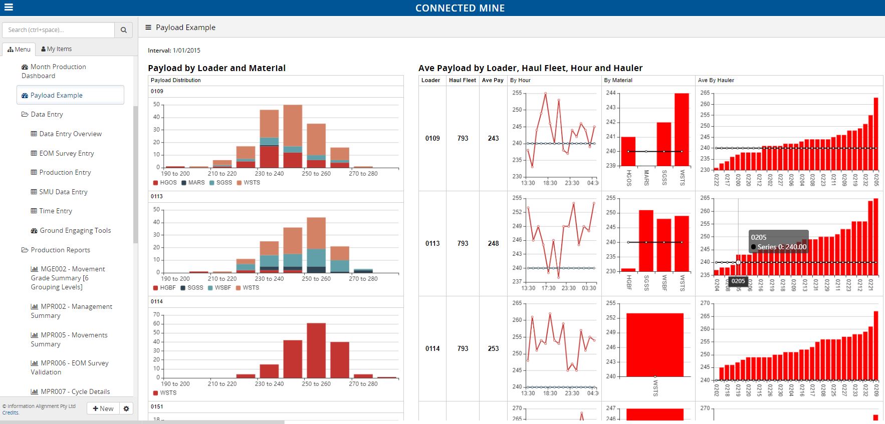This screenshot has width=885, height=424.
Task: Open MGE002 Movement Grade Summary report
Action: (x=68, y=278)
